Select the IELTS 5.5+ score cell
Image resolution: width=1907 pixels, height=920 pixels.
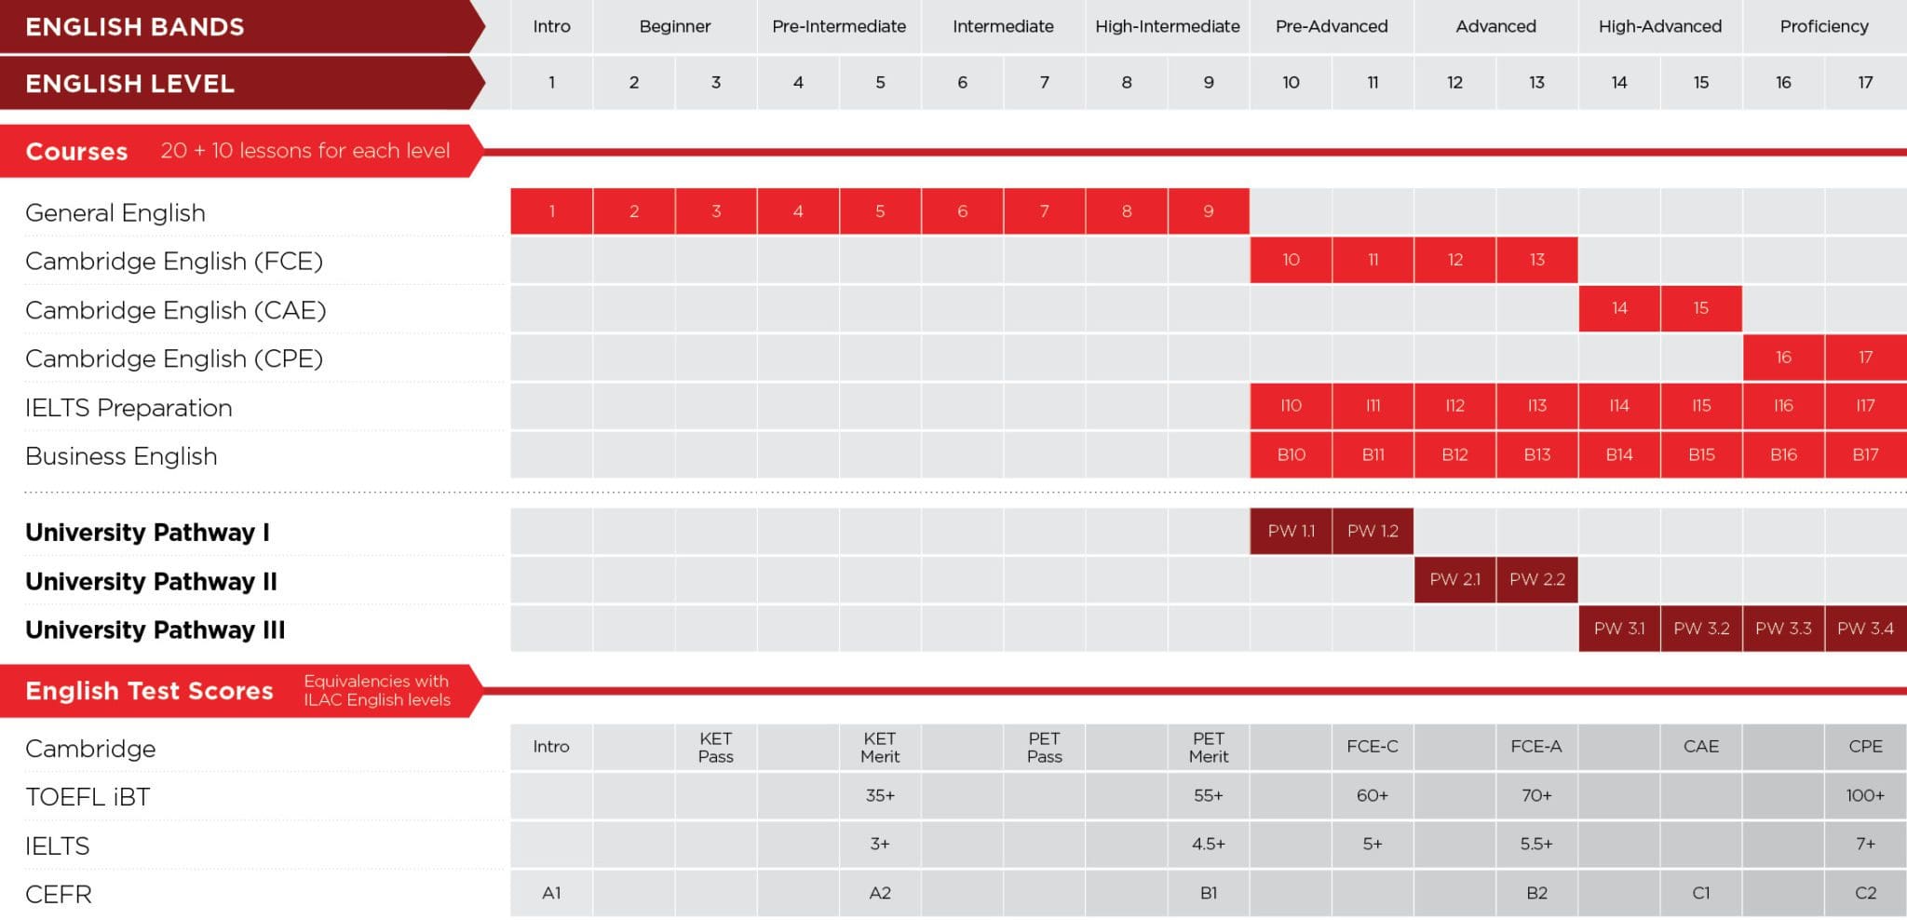point(1536,845)
